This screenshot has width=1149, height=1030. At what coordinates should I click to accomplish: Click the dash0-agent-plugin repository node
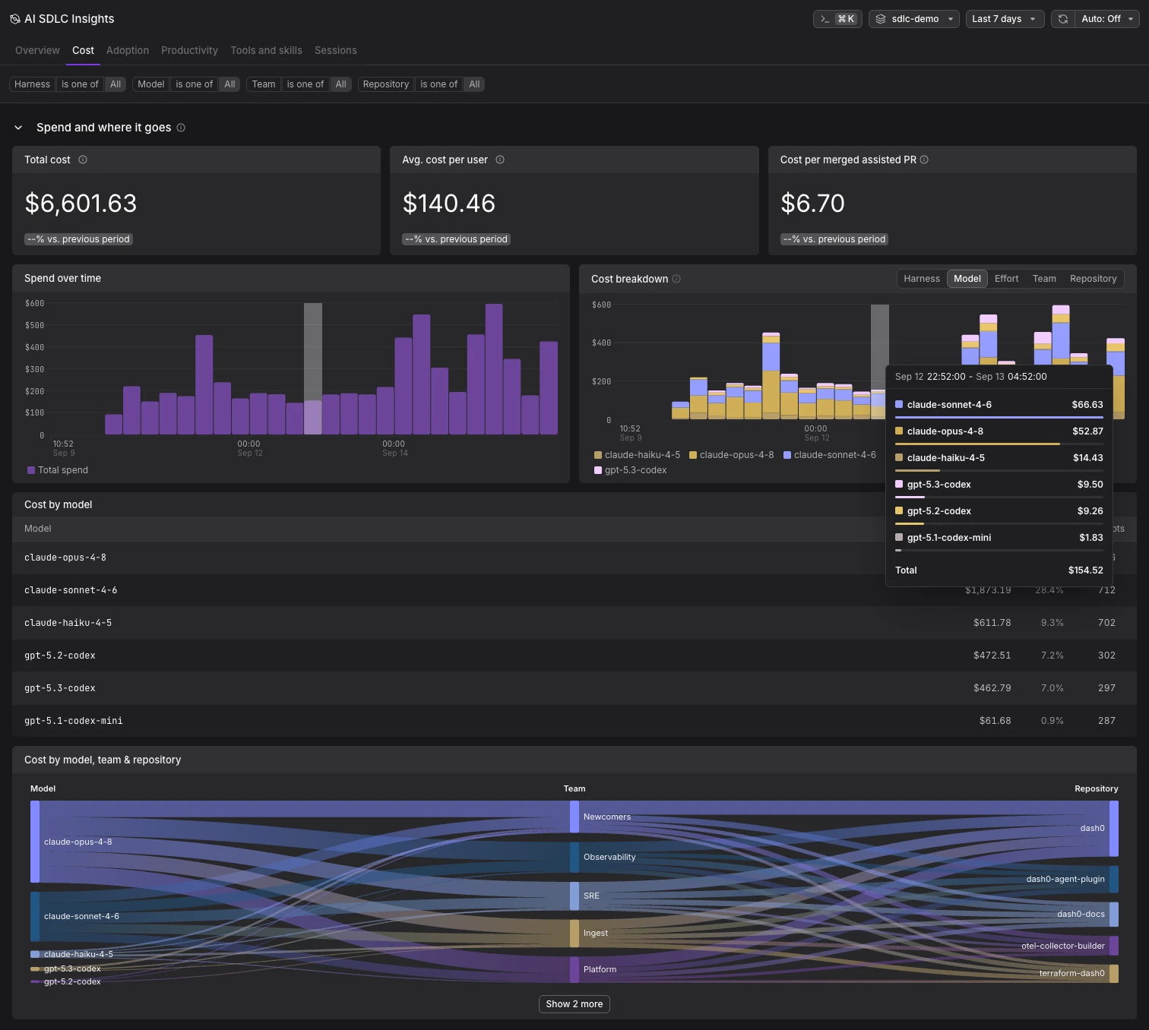coord(1113,879)
